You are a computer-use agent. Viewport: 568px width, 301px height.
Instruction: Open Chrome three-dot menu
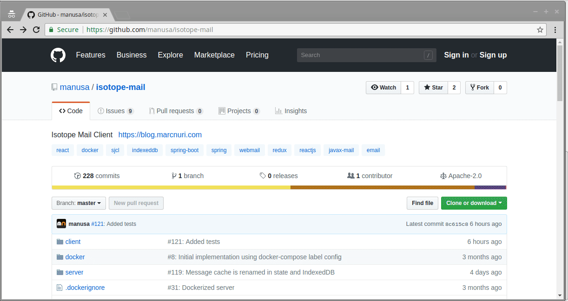coord(555,30)
